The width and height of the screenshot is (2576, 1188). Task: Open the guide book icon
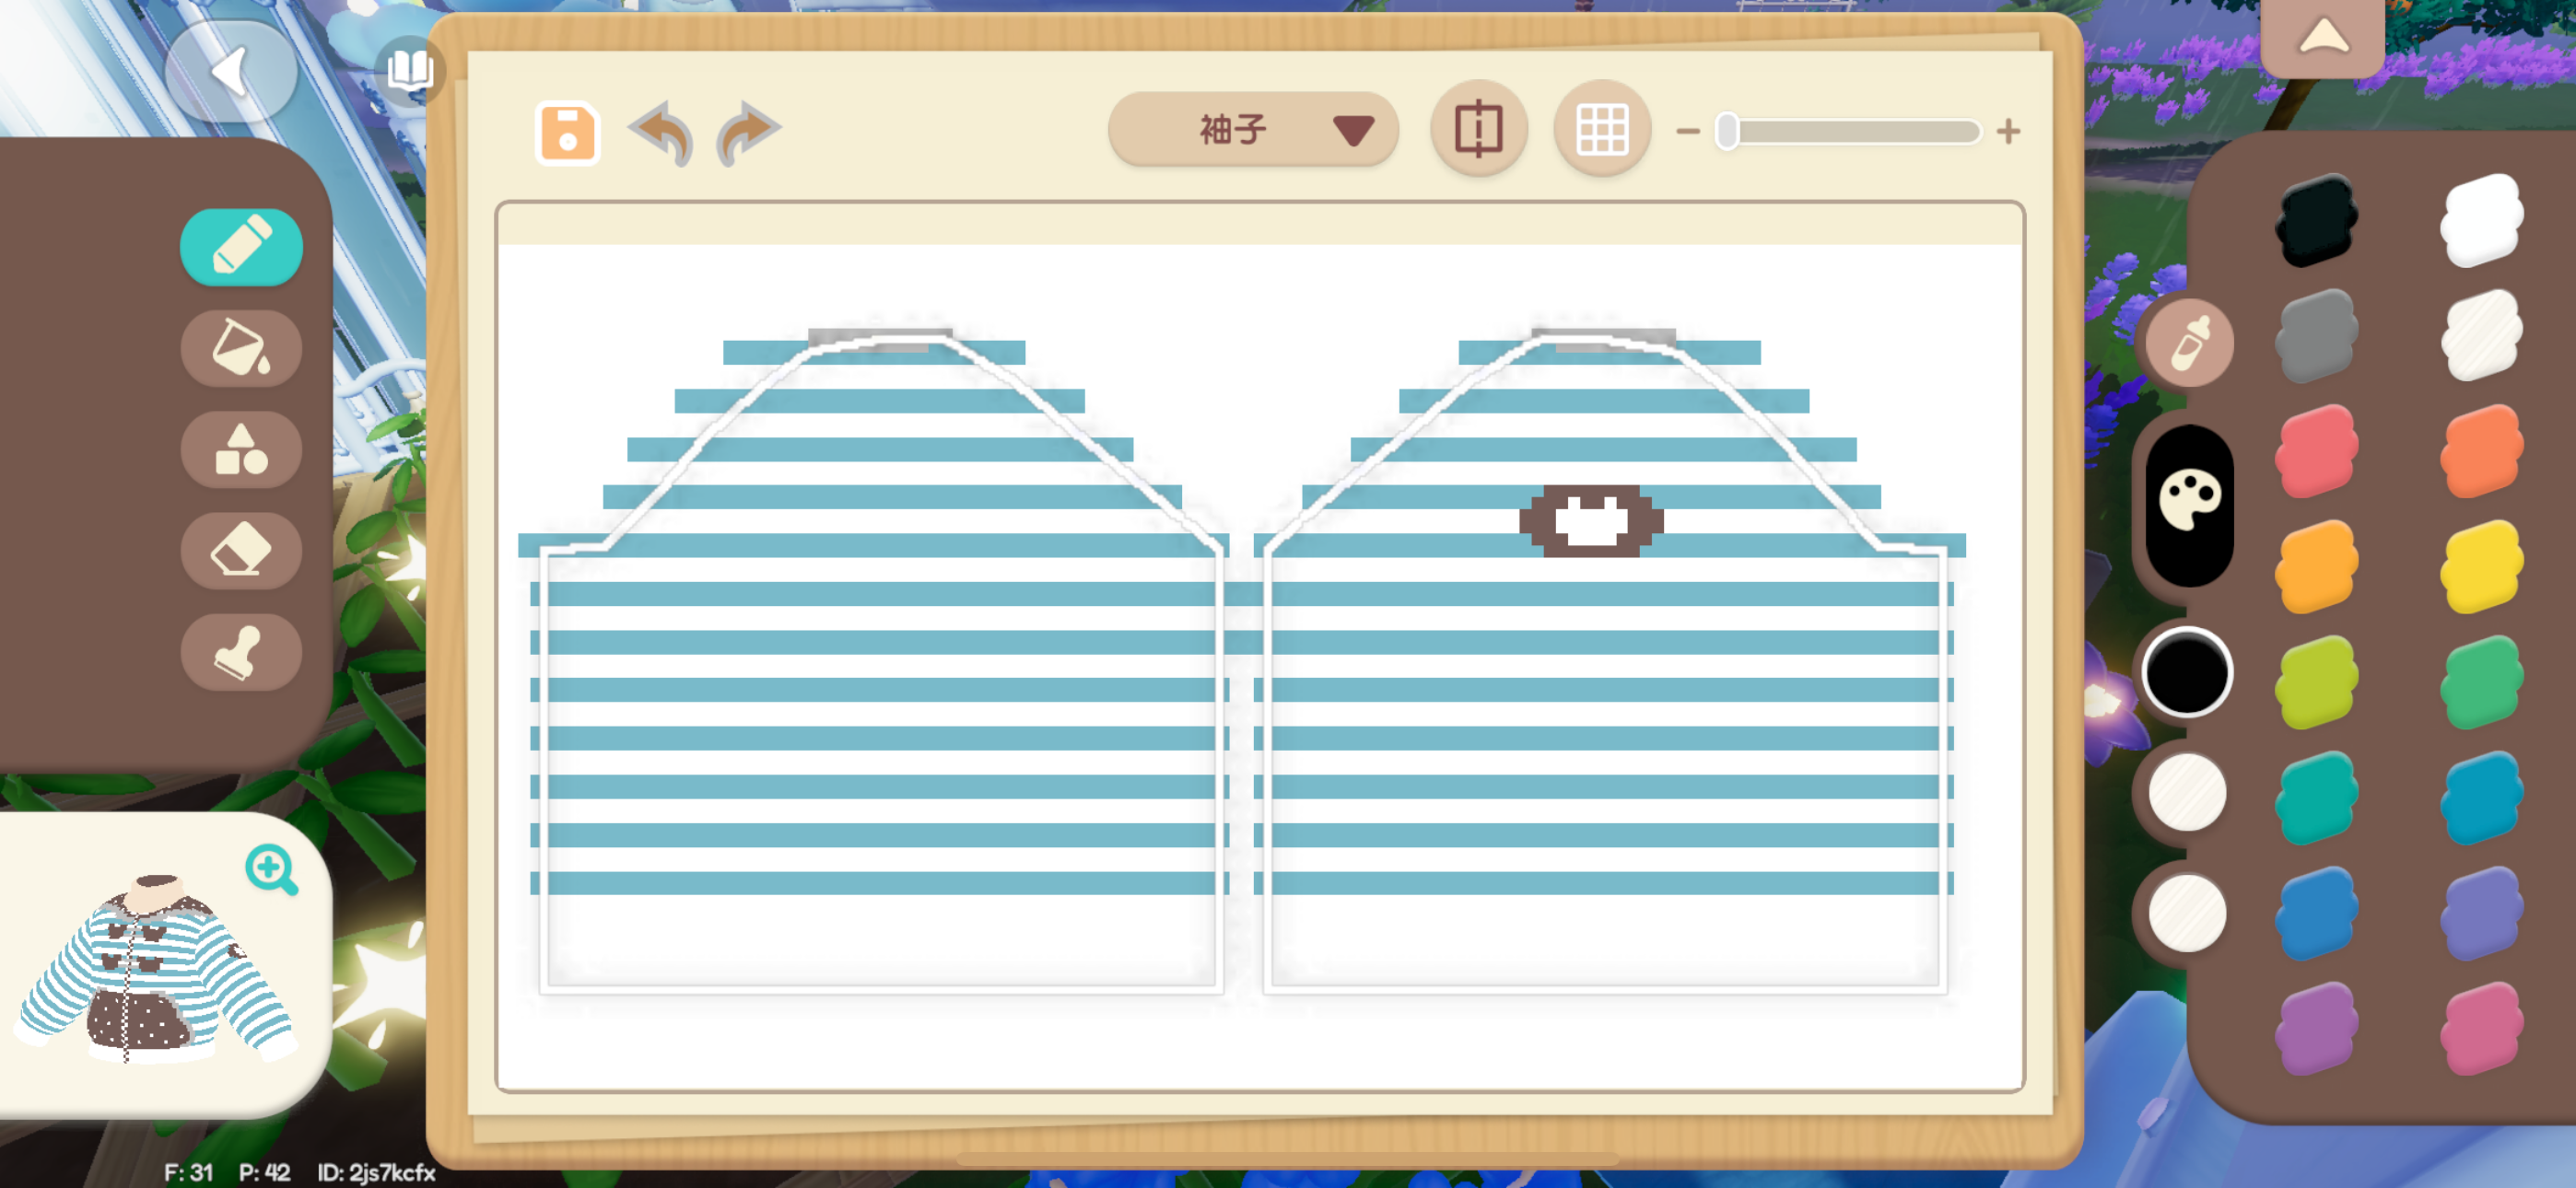(x=409, y=70)
